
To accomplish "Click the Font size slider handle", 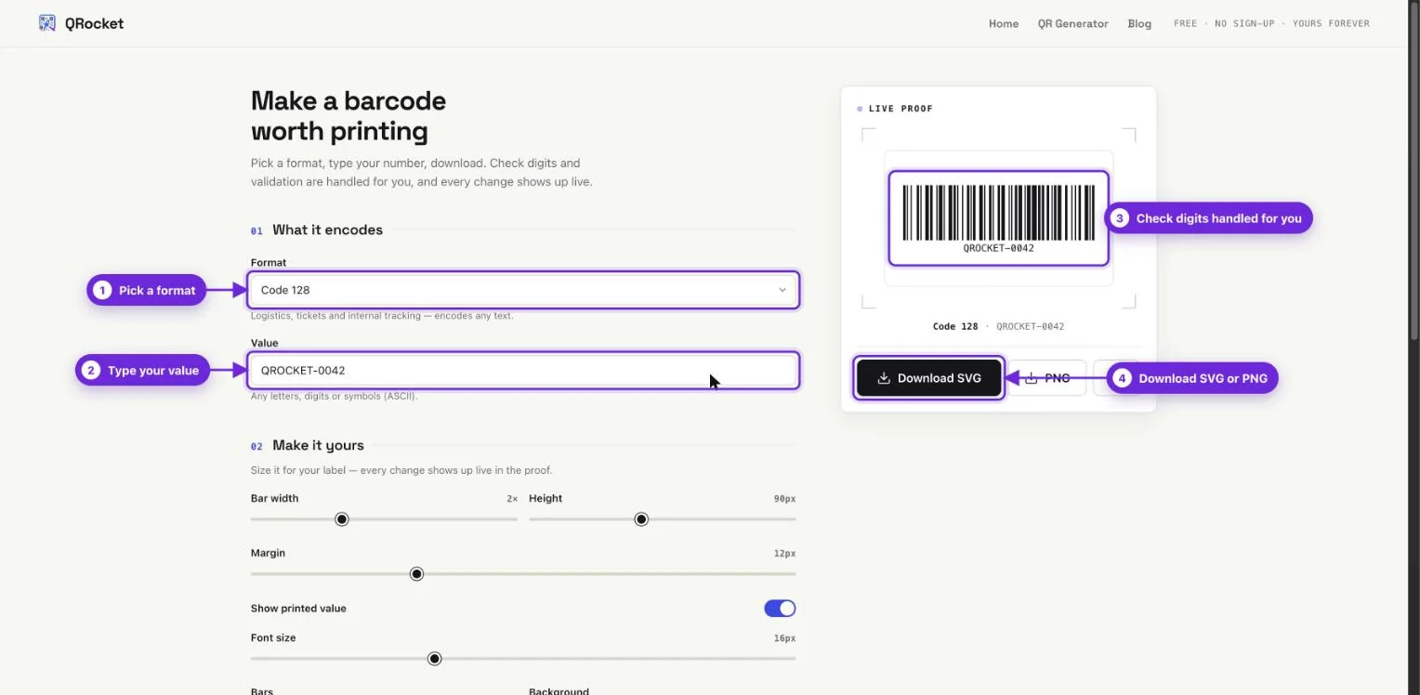I will [x=434, y=659].
